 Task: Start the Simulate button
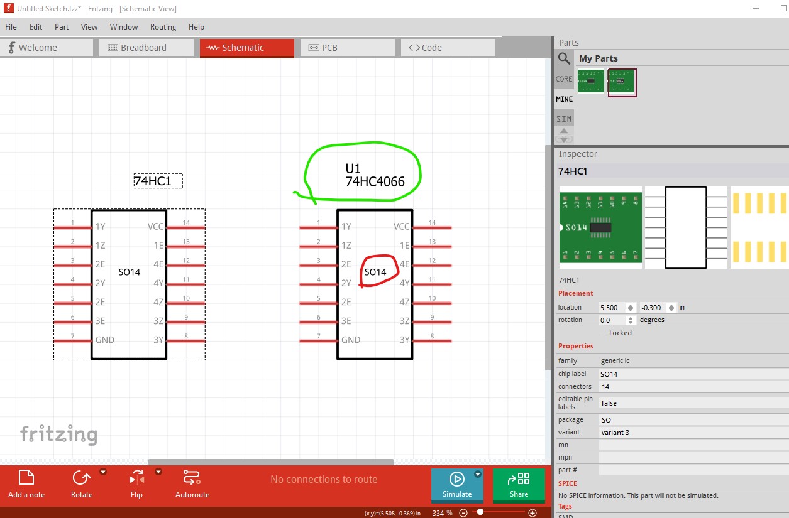point(457,485)
